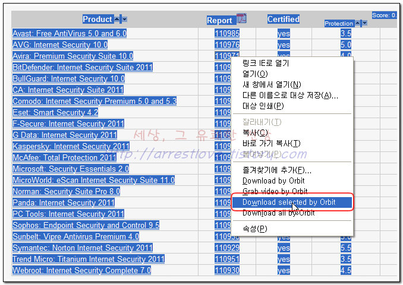This screenshot has height=285, width=403.
Task: Choose '복사(C)' from the context menu
Action: coord(292,132)
